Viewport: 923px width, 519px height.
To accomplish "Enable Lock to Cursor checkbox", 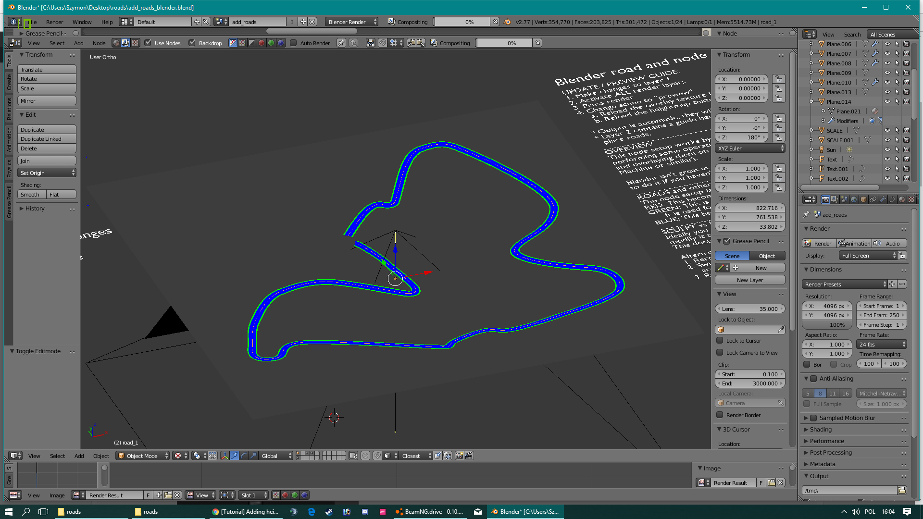I will tap(720, 340).
